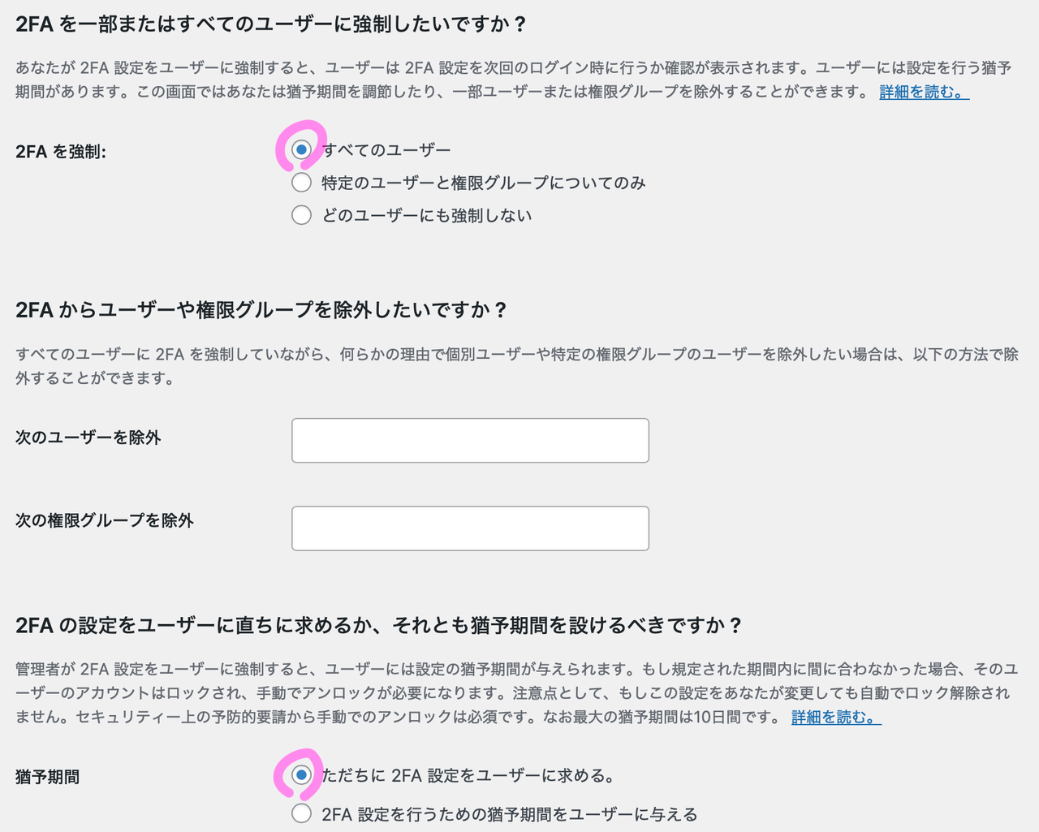This screenshot has width=1039, height=832.
Task: Select the すべてのユーザー radio button
Action: [x=301, y=149]
